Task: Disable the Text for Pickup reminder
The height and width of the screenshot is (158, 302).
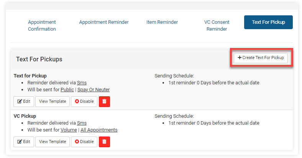Action: pos(84,102)
